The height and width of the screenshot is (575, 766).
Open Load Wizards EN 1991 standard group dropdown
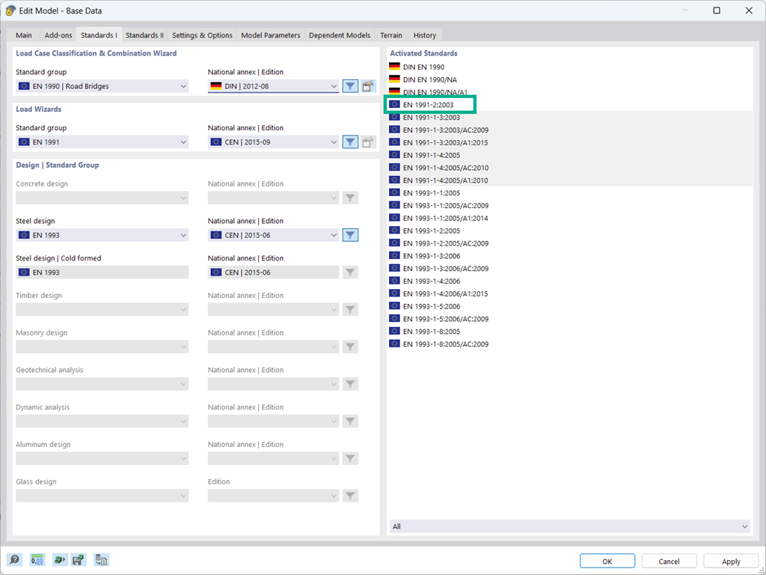coord(102,142)
